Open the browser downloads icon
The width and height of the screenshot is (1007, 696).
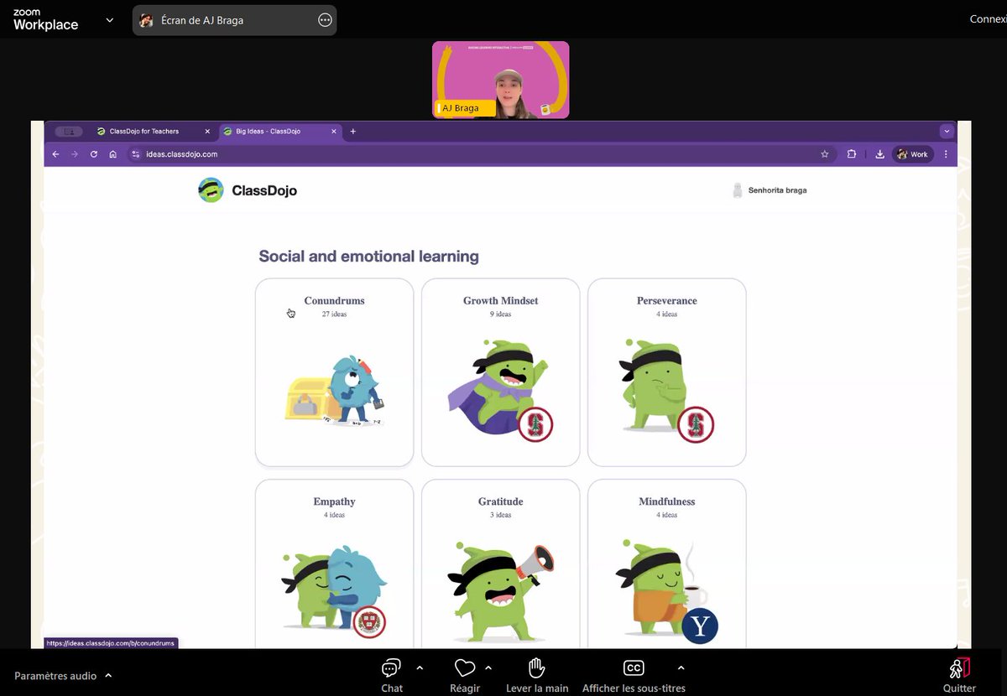coord(879,154)
